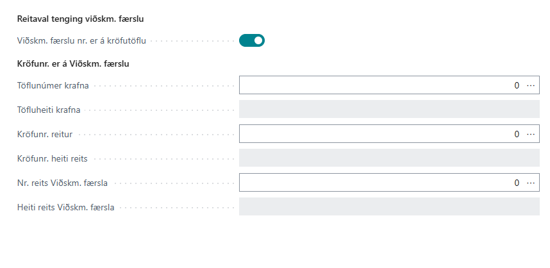Click the 'Töfluheiti krafna' field label
The image size is (550, 268).
click(49, 110)
